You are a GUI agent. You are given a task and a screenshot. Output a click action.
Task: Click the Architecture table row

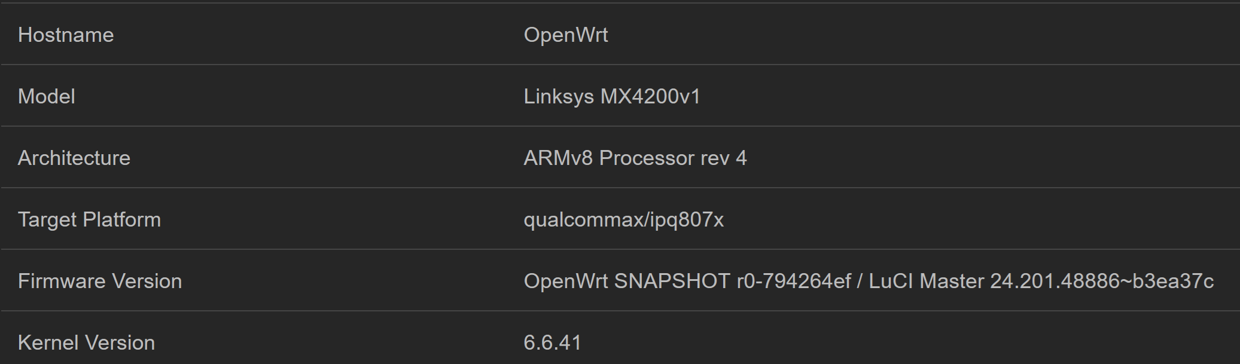(620, 157)
